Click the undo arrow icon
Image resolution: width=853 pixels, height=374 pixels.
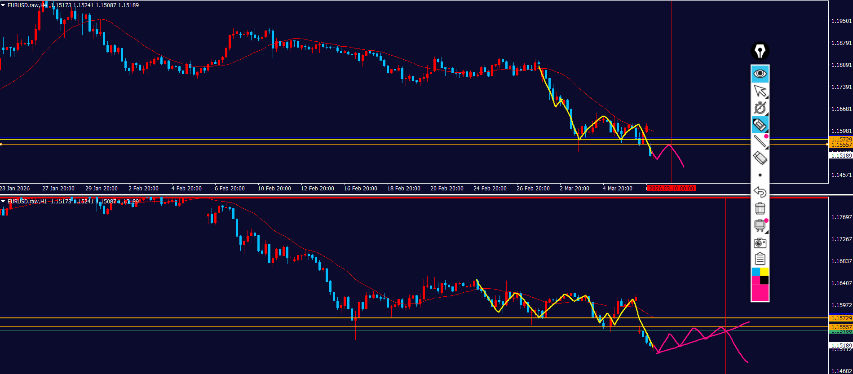coord(760,192)
